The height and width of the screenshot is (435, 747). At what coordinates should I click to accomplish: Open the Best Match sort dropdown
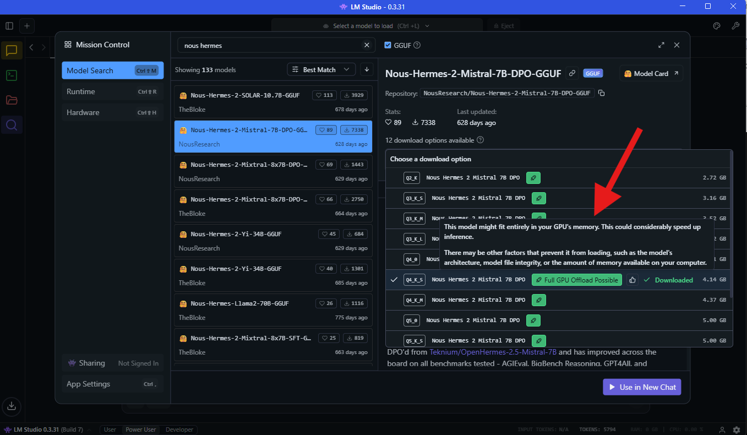coord(321,69)
